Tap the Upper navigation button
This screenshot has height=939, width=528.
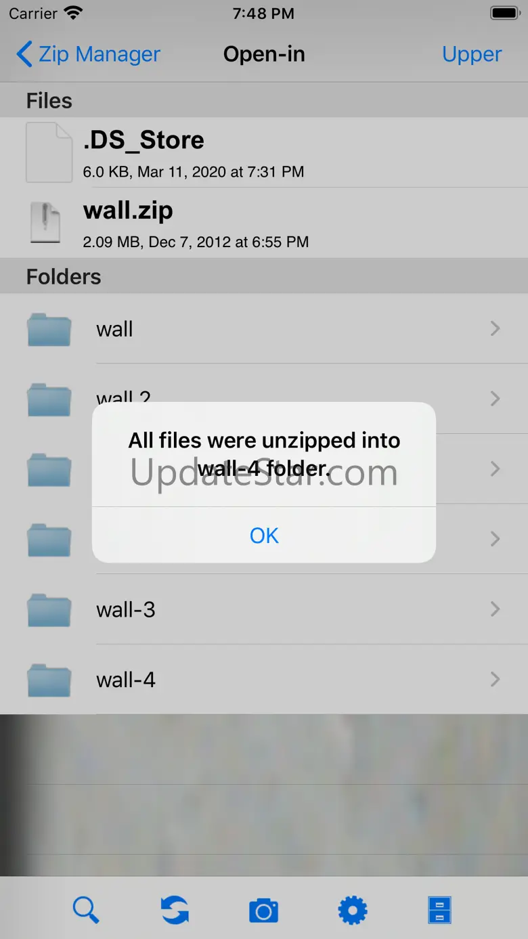(472, 54)
